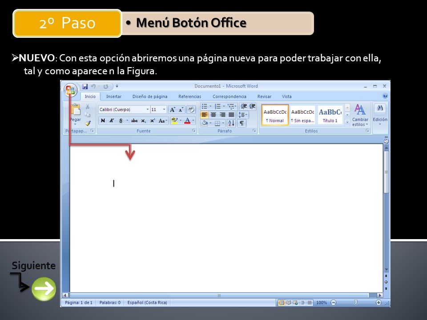Viewport: 427px width, 320px height.
Task: Apply the Sin espaciado style
Action: [x=302, y=115]
